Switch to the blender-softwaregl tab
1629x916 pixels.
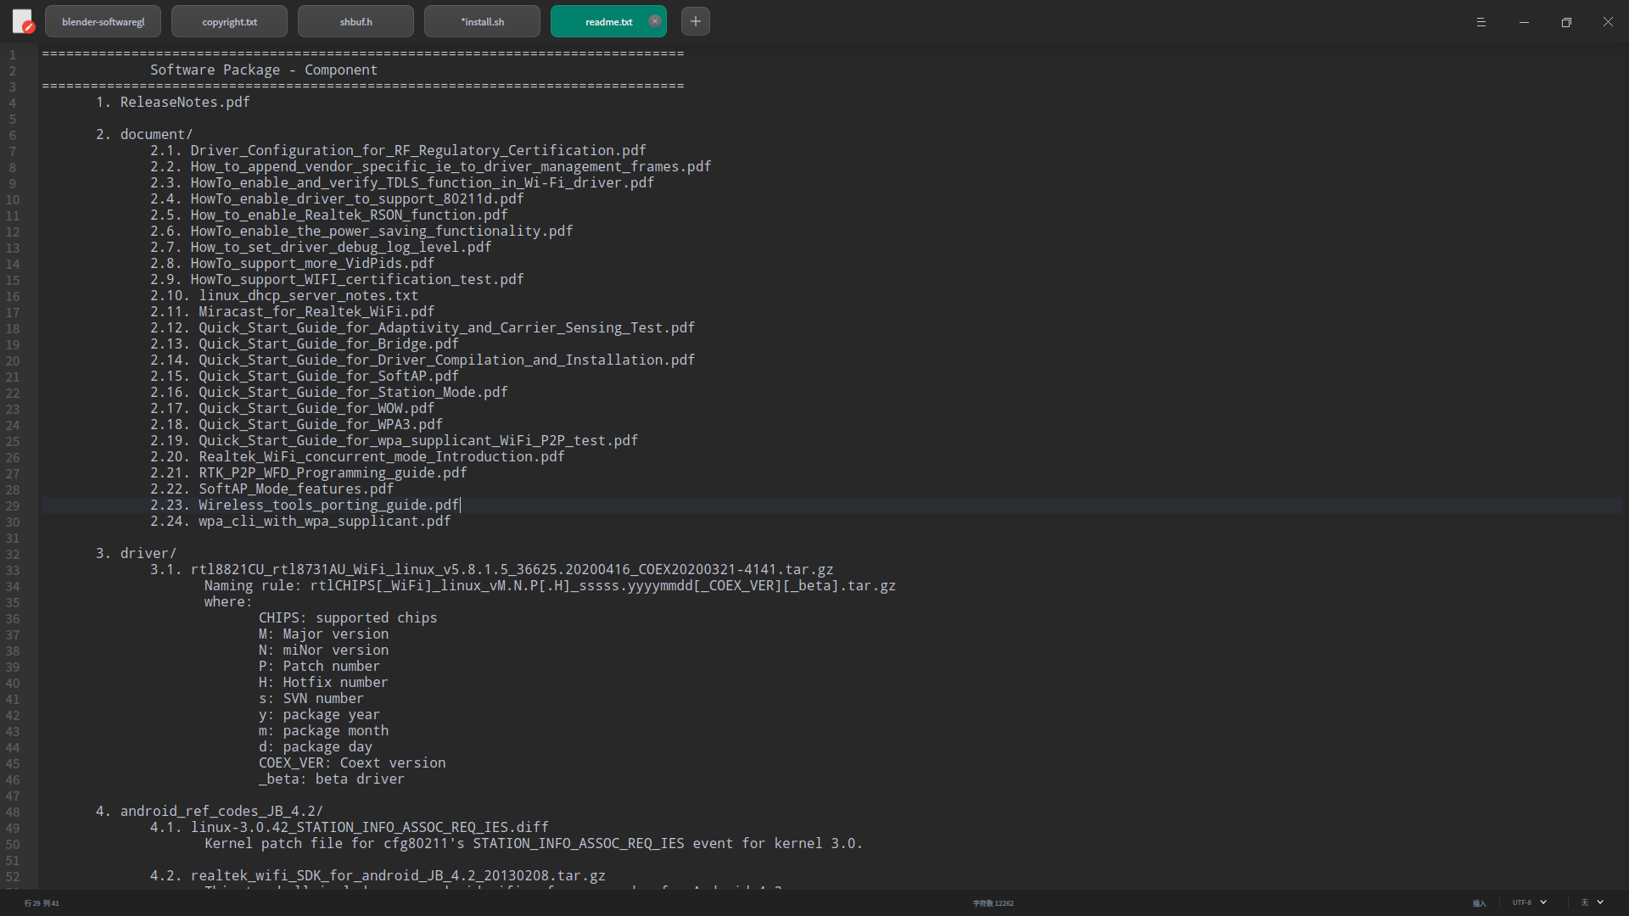pyautogui.click(x=103, y=22)
